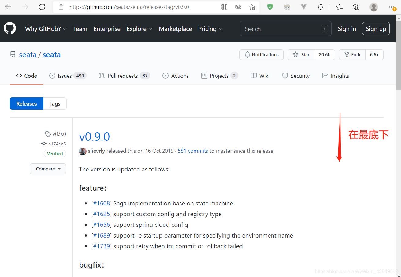The image size is (401, 277).
Task: Click the Sign up button
Action: pos(376,29)
